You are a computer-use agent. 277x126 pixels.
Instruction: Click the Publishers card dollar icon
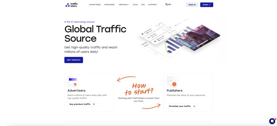click(174, 84)
